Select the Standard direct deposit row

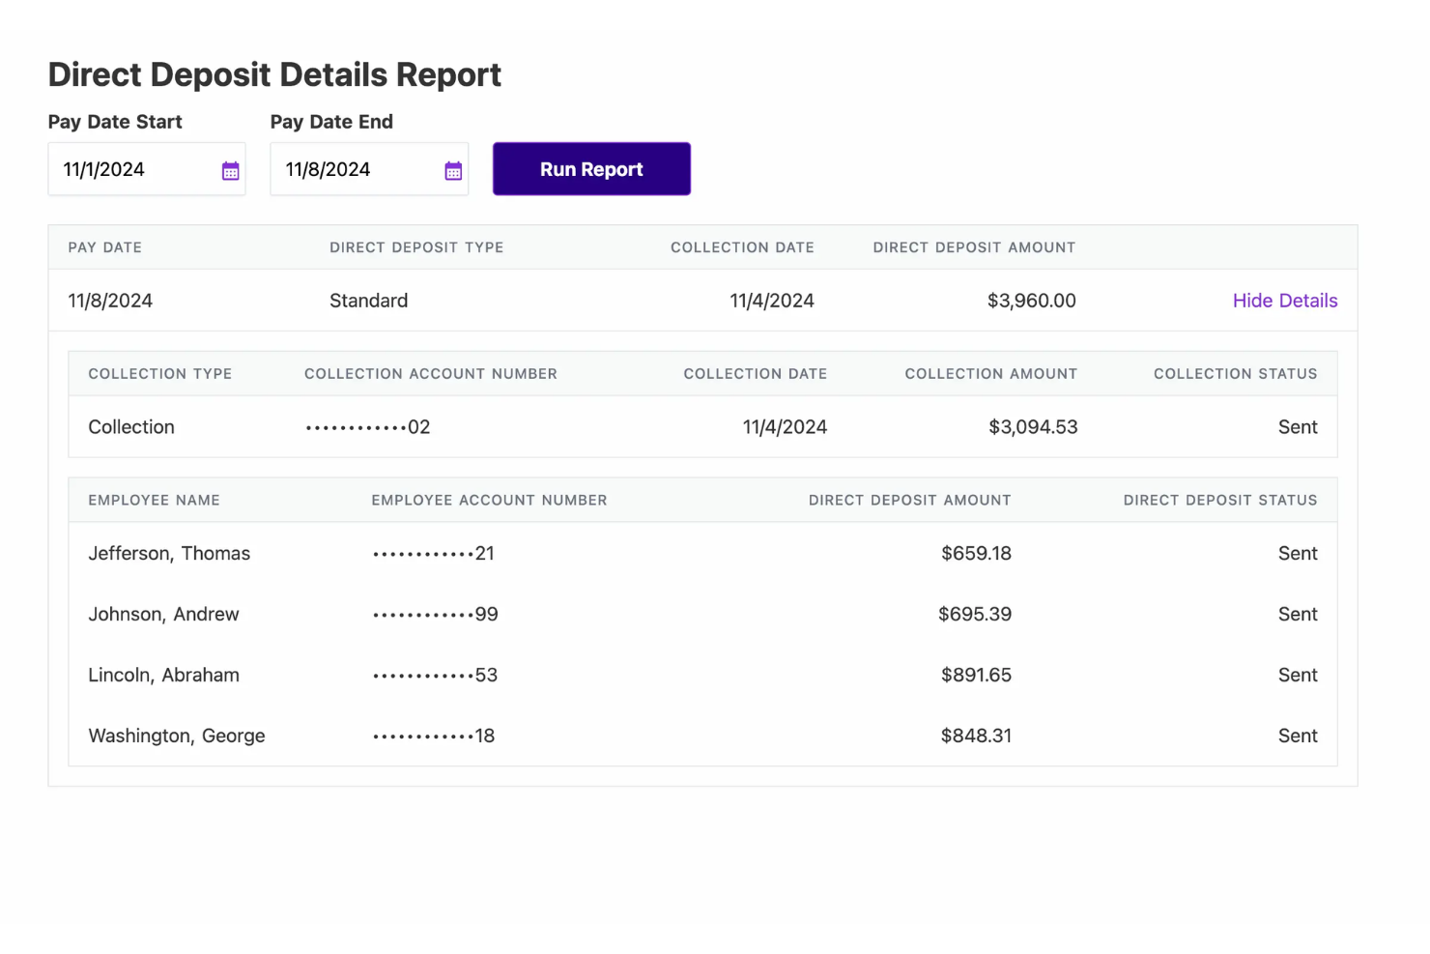pos(580,301)
